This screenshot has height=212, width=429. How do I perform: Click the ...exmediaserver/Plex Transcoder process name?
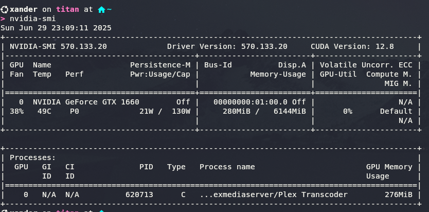coord(274,195)
